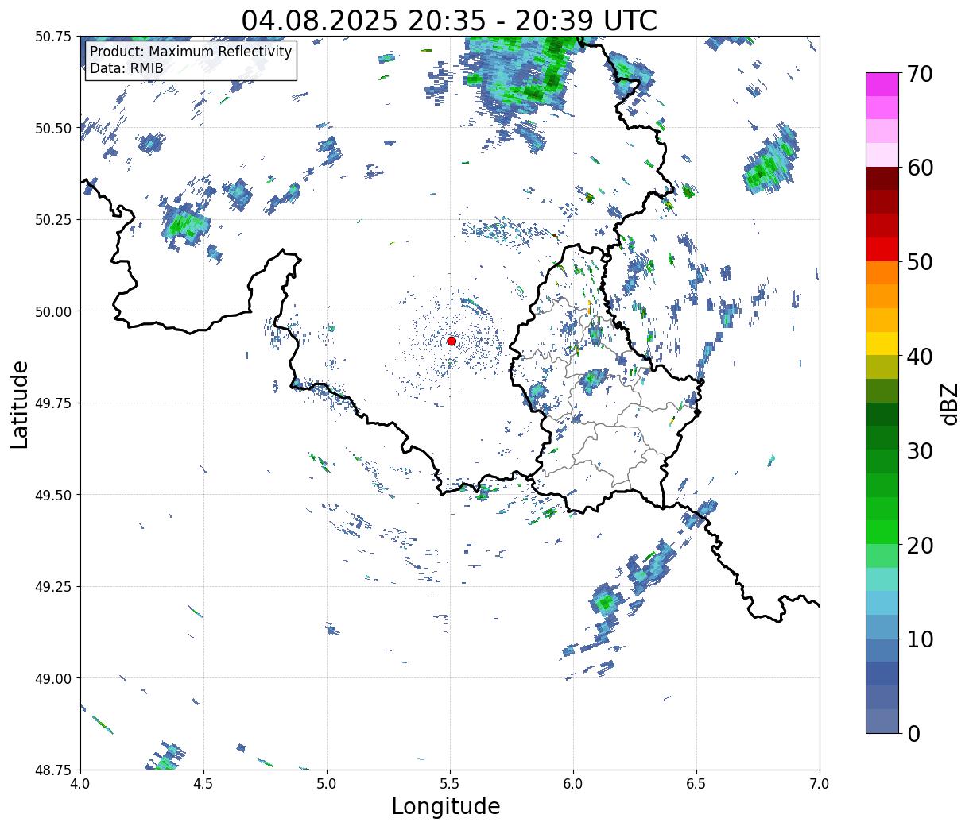Click the latitude tick label 50.00
Image resolution: width=969 pixels, height=826 pixels.
tap(53, 311)
